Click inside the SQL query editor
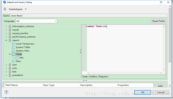 125,48
